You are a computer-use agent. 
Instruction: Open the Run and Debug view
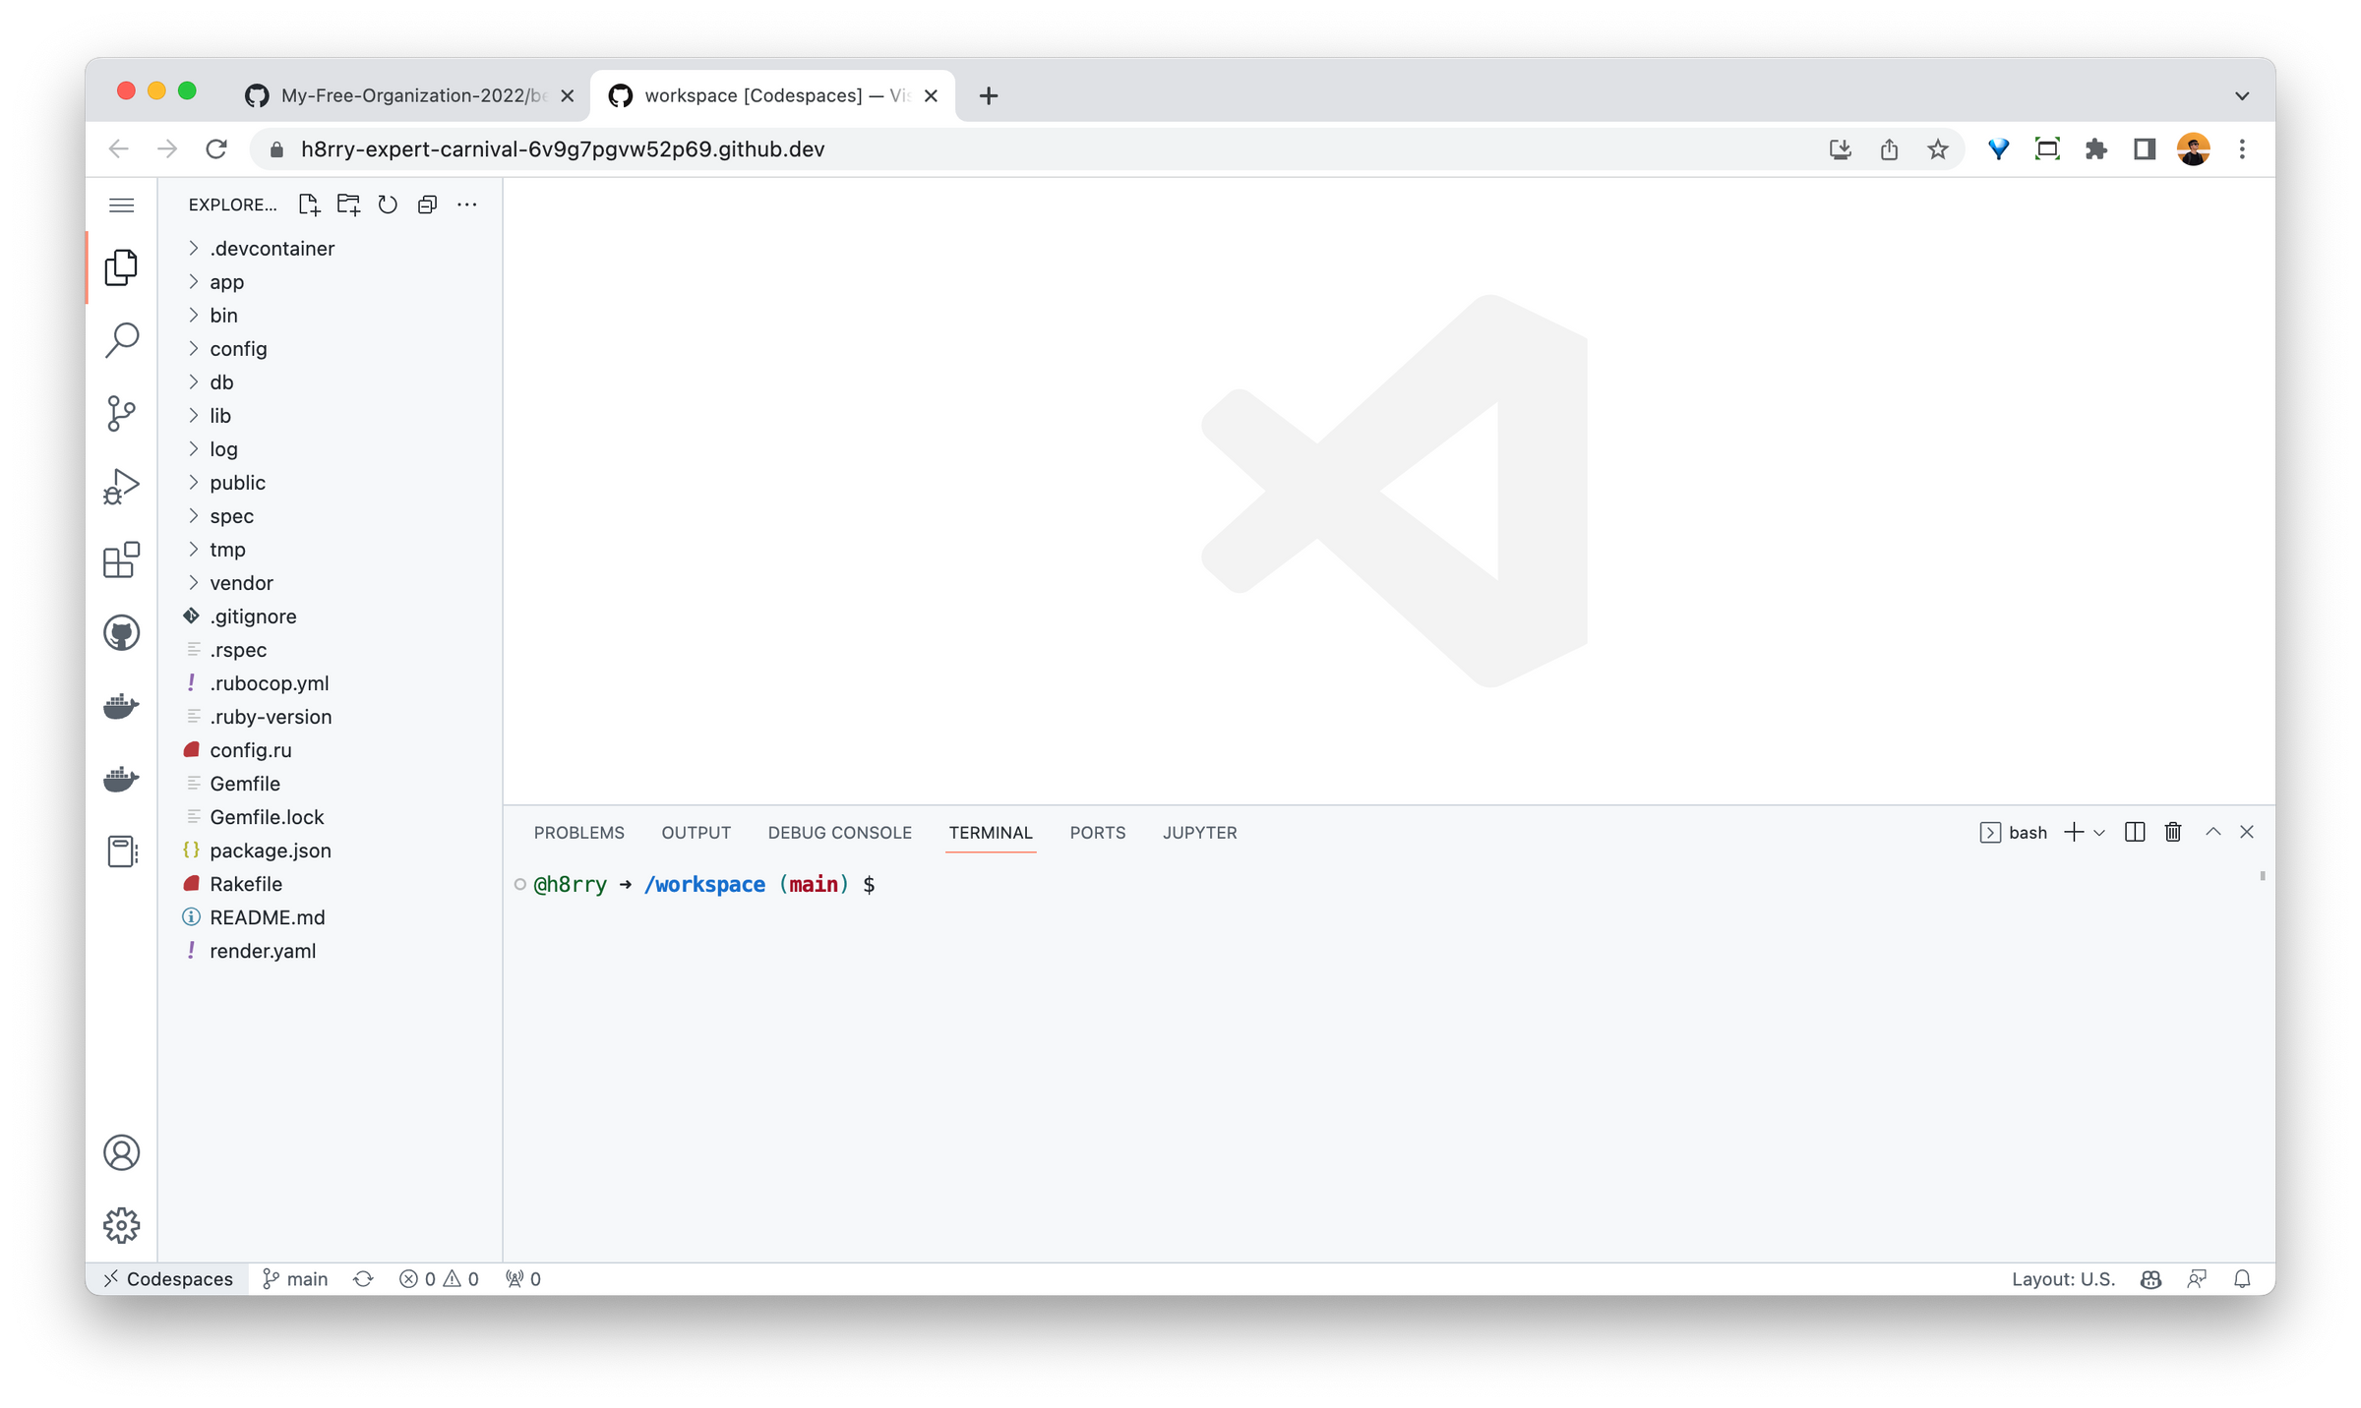(122, 484)
